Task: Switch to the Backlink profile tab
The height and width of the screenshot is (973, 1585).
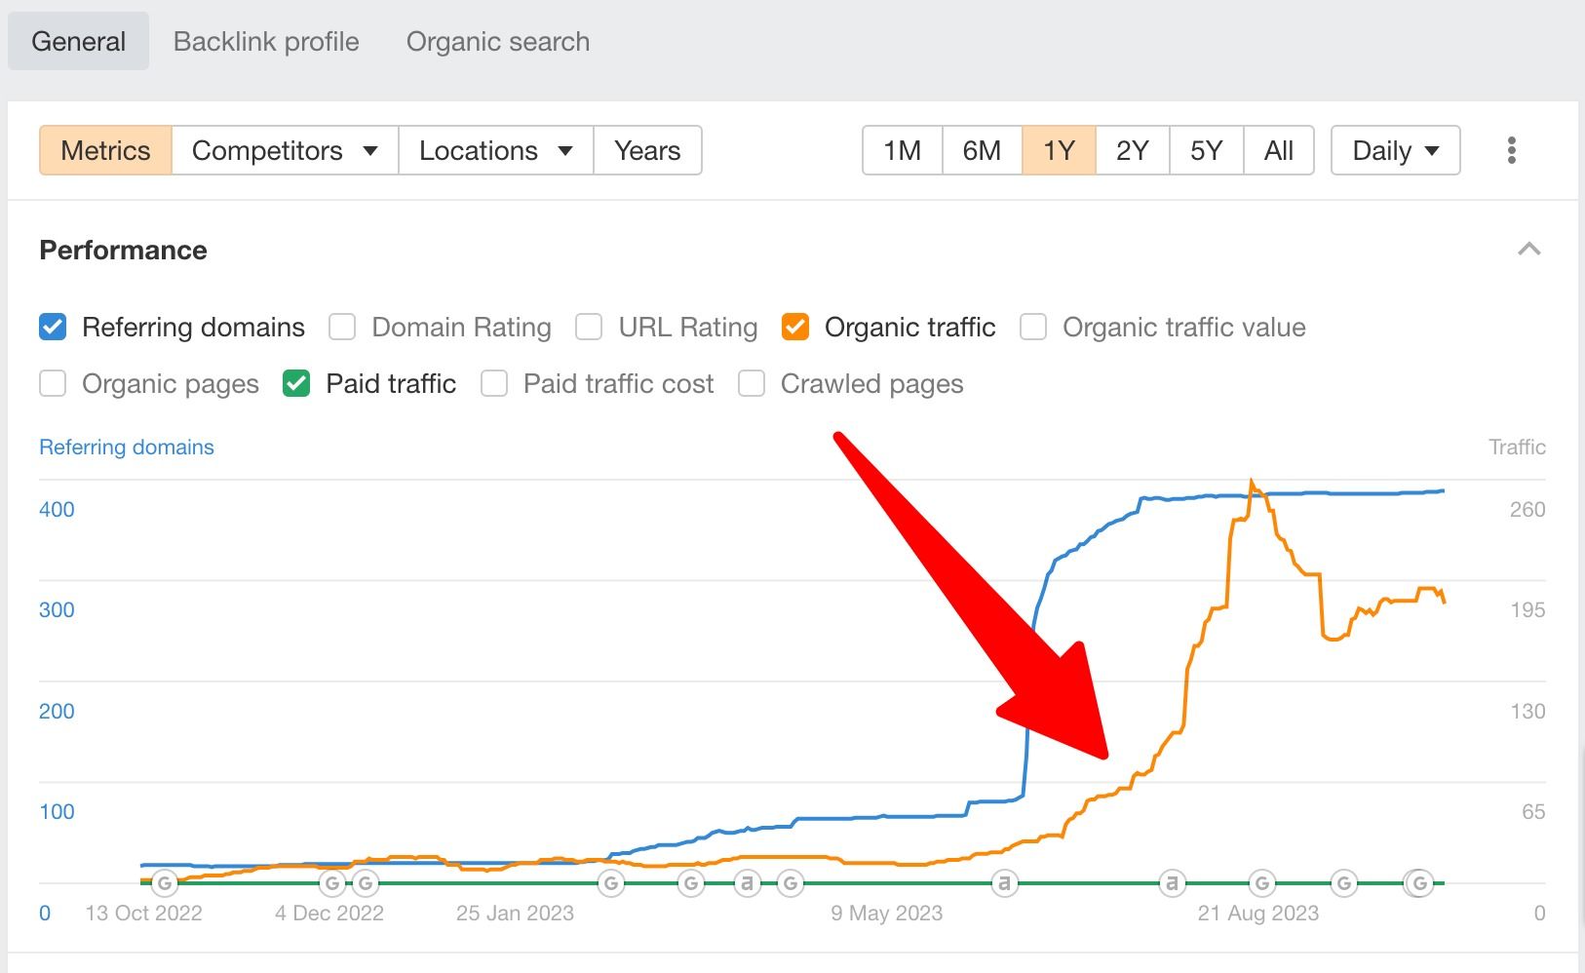Action: coord(266,41)
